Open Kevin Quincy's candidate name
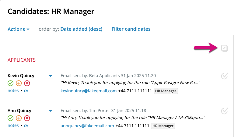The image size is (234, 137). click(x=21, y=76)
